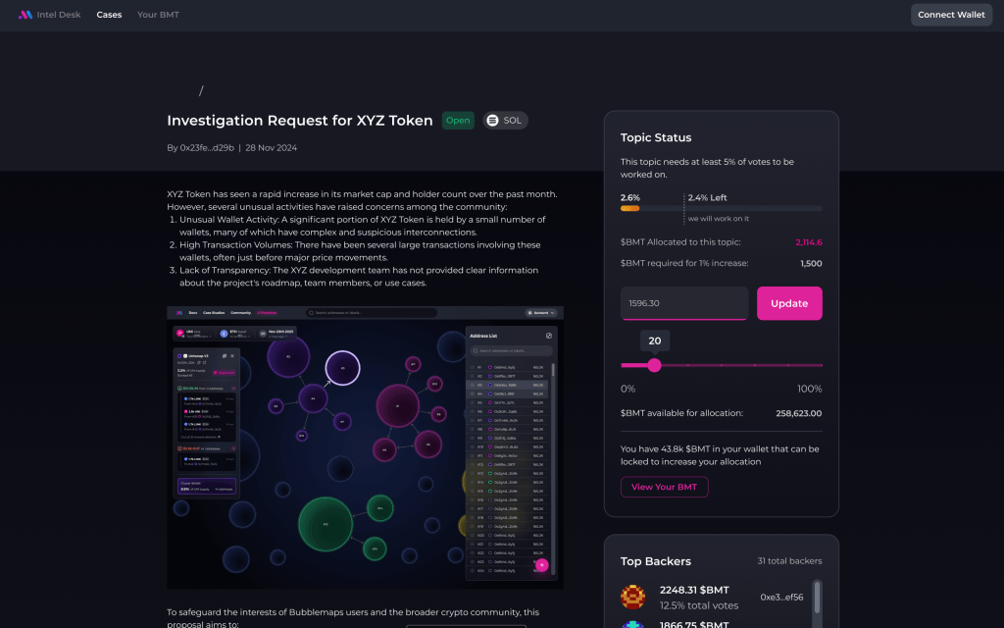Click the Top Backers list scrollbar

(817, 601)
